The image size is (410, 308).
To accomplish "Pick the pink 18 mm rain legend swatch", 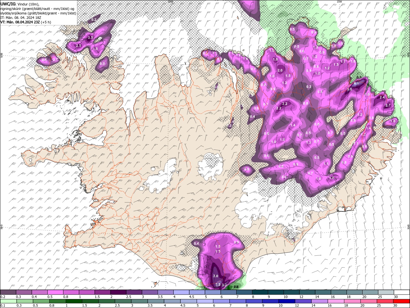I will tap(352, 301).
